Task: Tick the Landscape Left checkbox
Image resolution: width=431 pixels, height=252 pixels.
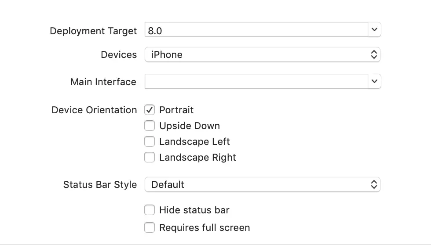Action: point(150,141)
